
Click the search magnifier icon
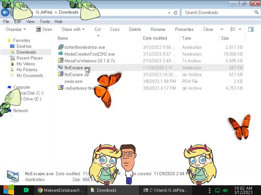point(256,12)
